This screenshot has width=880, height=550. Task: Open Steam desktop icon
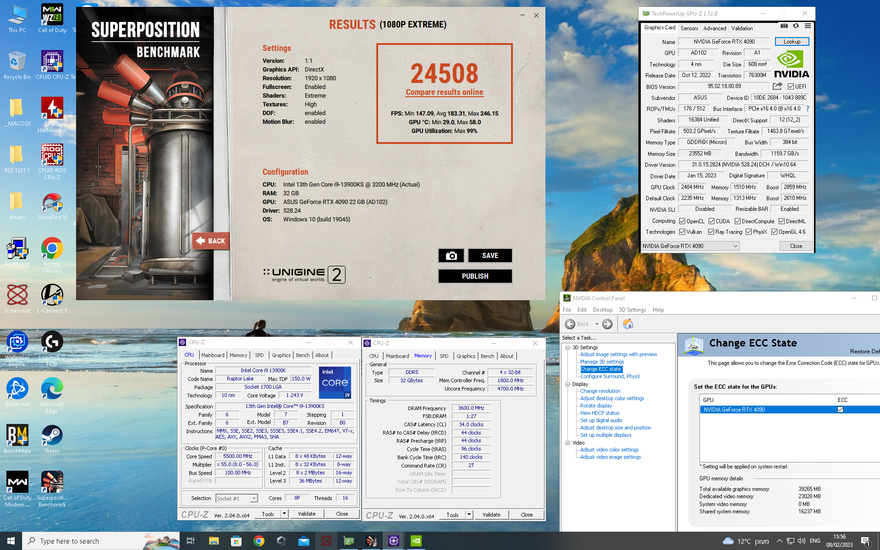pyautogui.click(x=52, y=440)
